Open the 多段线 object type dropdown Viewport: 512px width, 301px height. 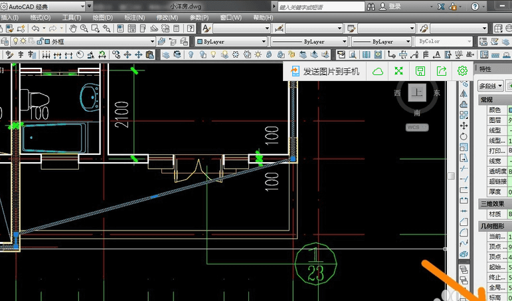pos(491,86)
